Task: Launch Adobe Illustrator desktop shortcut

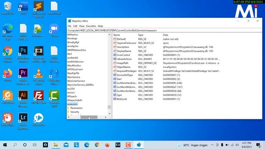Action: coord(23,99)
